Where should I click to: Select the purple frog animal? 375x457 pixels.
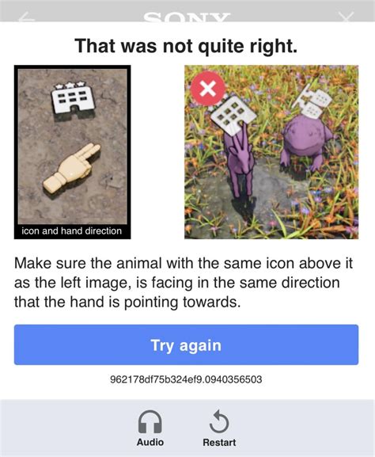306,142
